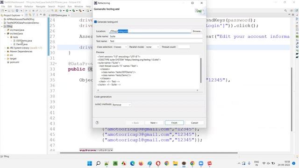The width and height of the screenshot is (299, 168).
Task: Open the Parallel mode dropdown
Action: (152, 47)
